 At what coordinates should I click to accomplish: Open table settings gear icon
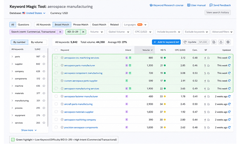tap(228, 42)
